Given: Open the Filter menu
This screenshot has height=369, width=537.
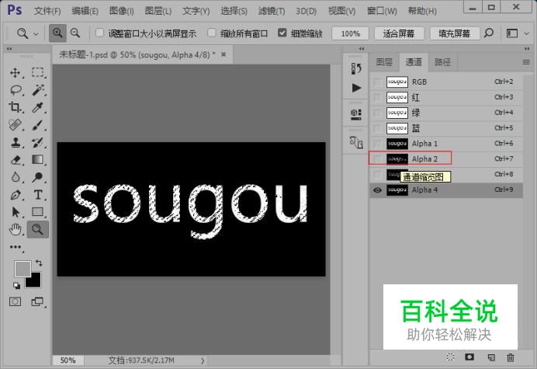Looking at the screenshot, I should pos(272,11).
